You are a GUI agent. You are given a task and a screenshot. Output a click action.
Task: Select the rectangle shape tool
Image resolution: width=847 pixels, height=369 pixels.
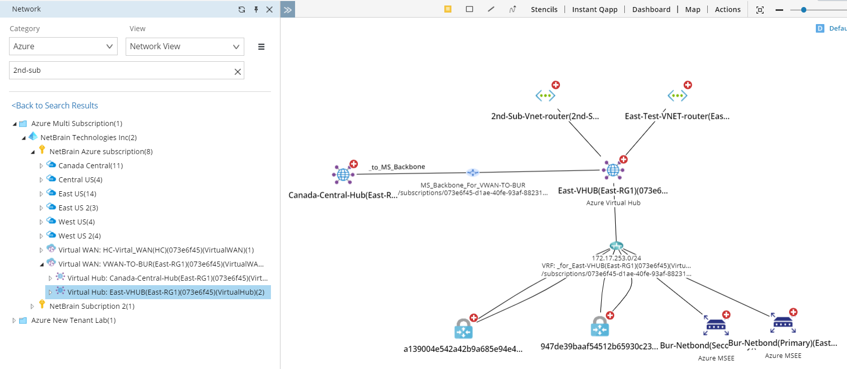pos(469,9)
